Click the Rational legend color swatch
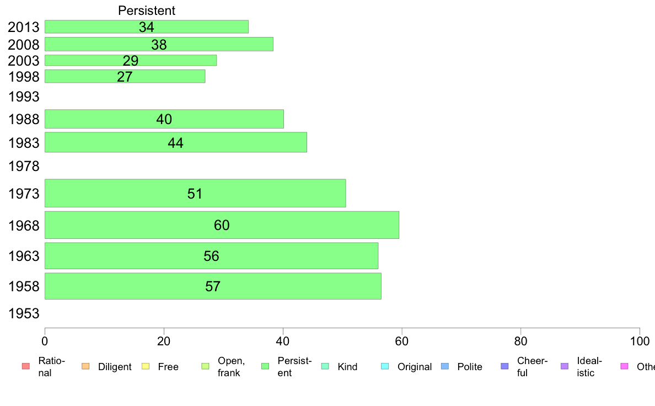This screenshot has width=655, height=406. pos(26,366)
